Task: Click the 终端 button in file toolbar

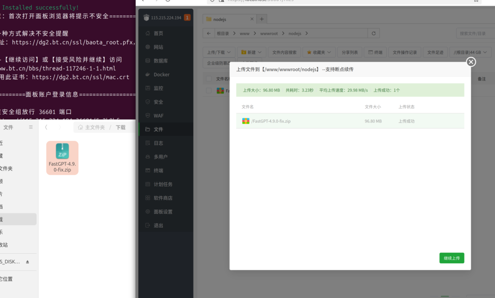Action: (375, 52)
